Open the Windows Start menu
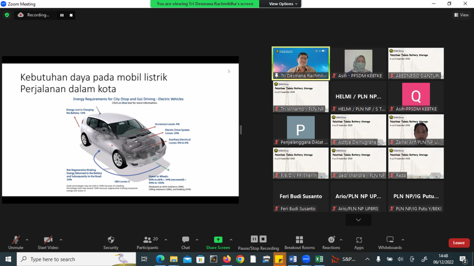The image size is (474, 266). coord(8,259)
